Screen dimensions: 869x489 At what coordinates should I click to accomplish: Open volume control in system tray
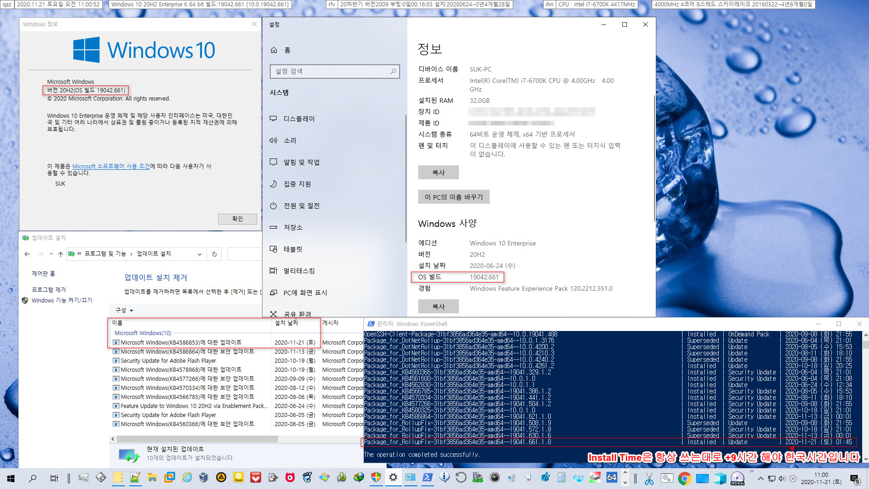click(782, 479)
